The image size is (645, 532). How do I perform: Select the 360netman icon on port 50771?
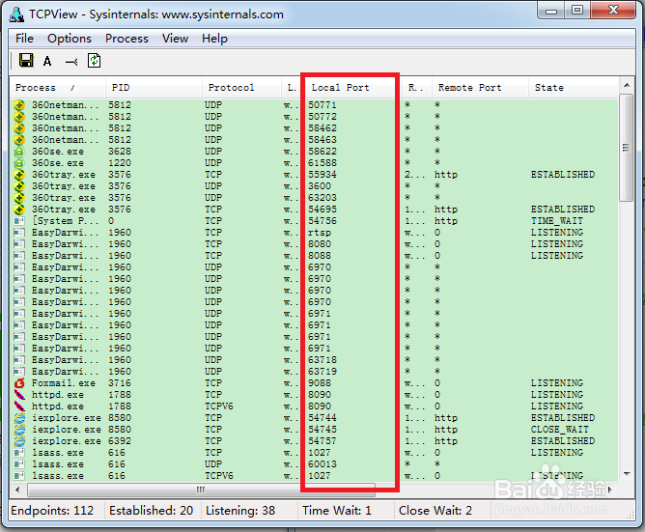click(x=19, y=105)
